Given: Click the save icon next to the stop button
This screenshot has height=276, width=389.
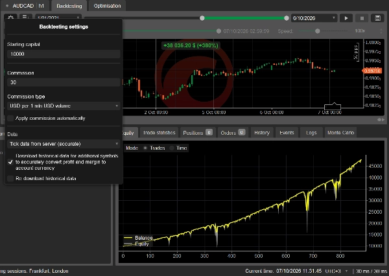Looking at the screenshot, I should pos(377,18).
